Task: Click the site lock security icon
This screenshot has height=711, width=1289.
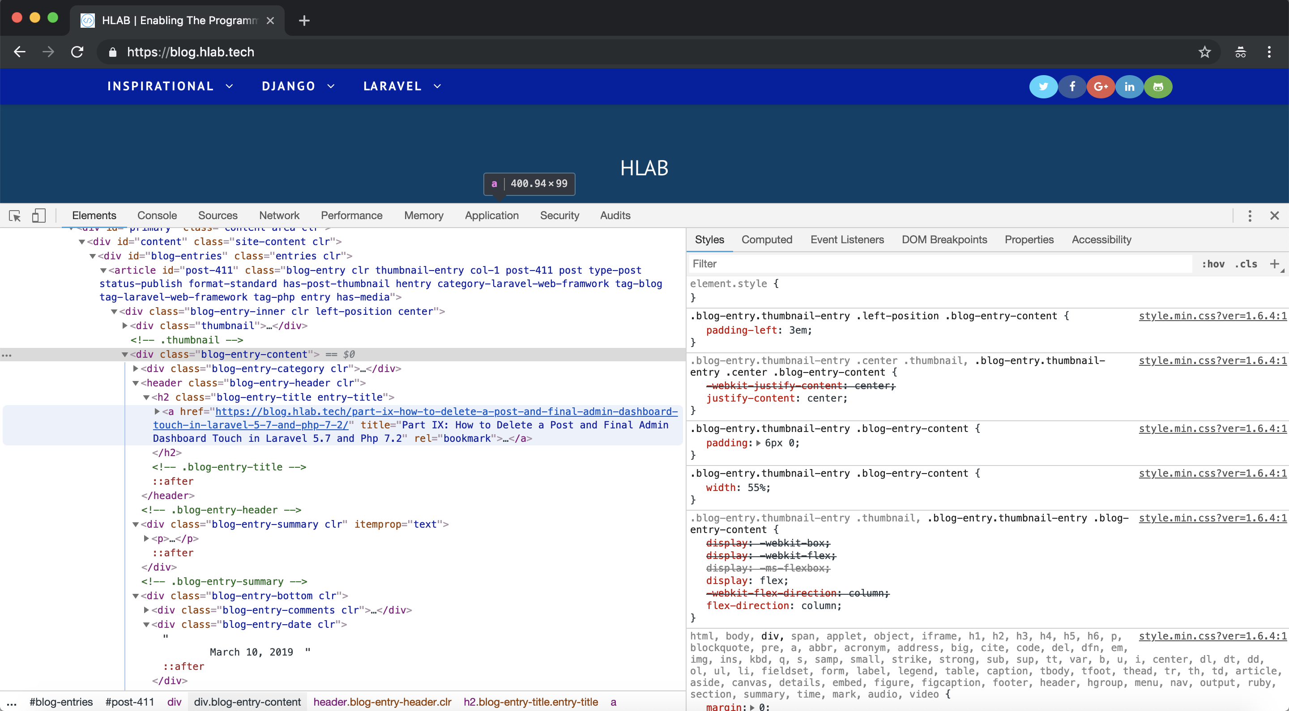Action: tap(113, 52)
